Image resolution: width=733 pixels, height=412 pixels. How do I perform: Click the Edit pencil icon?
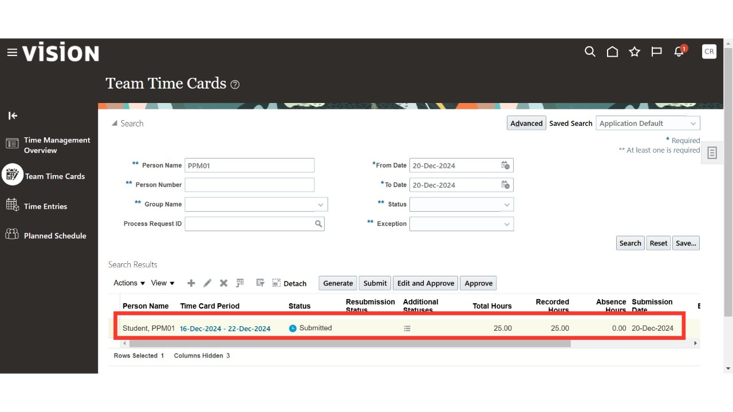coord(207,283)
